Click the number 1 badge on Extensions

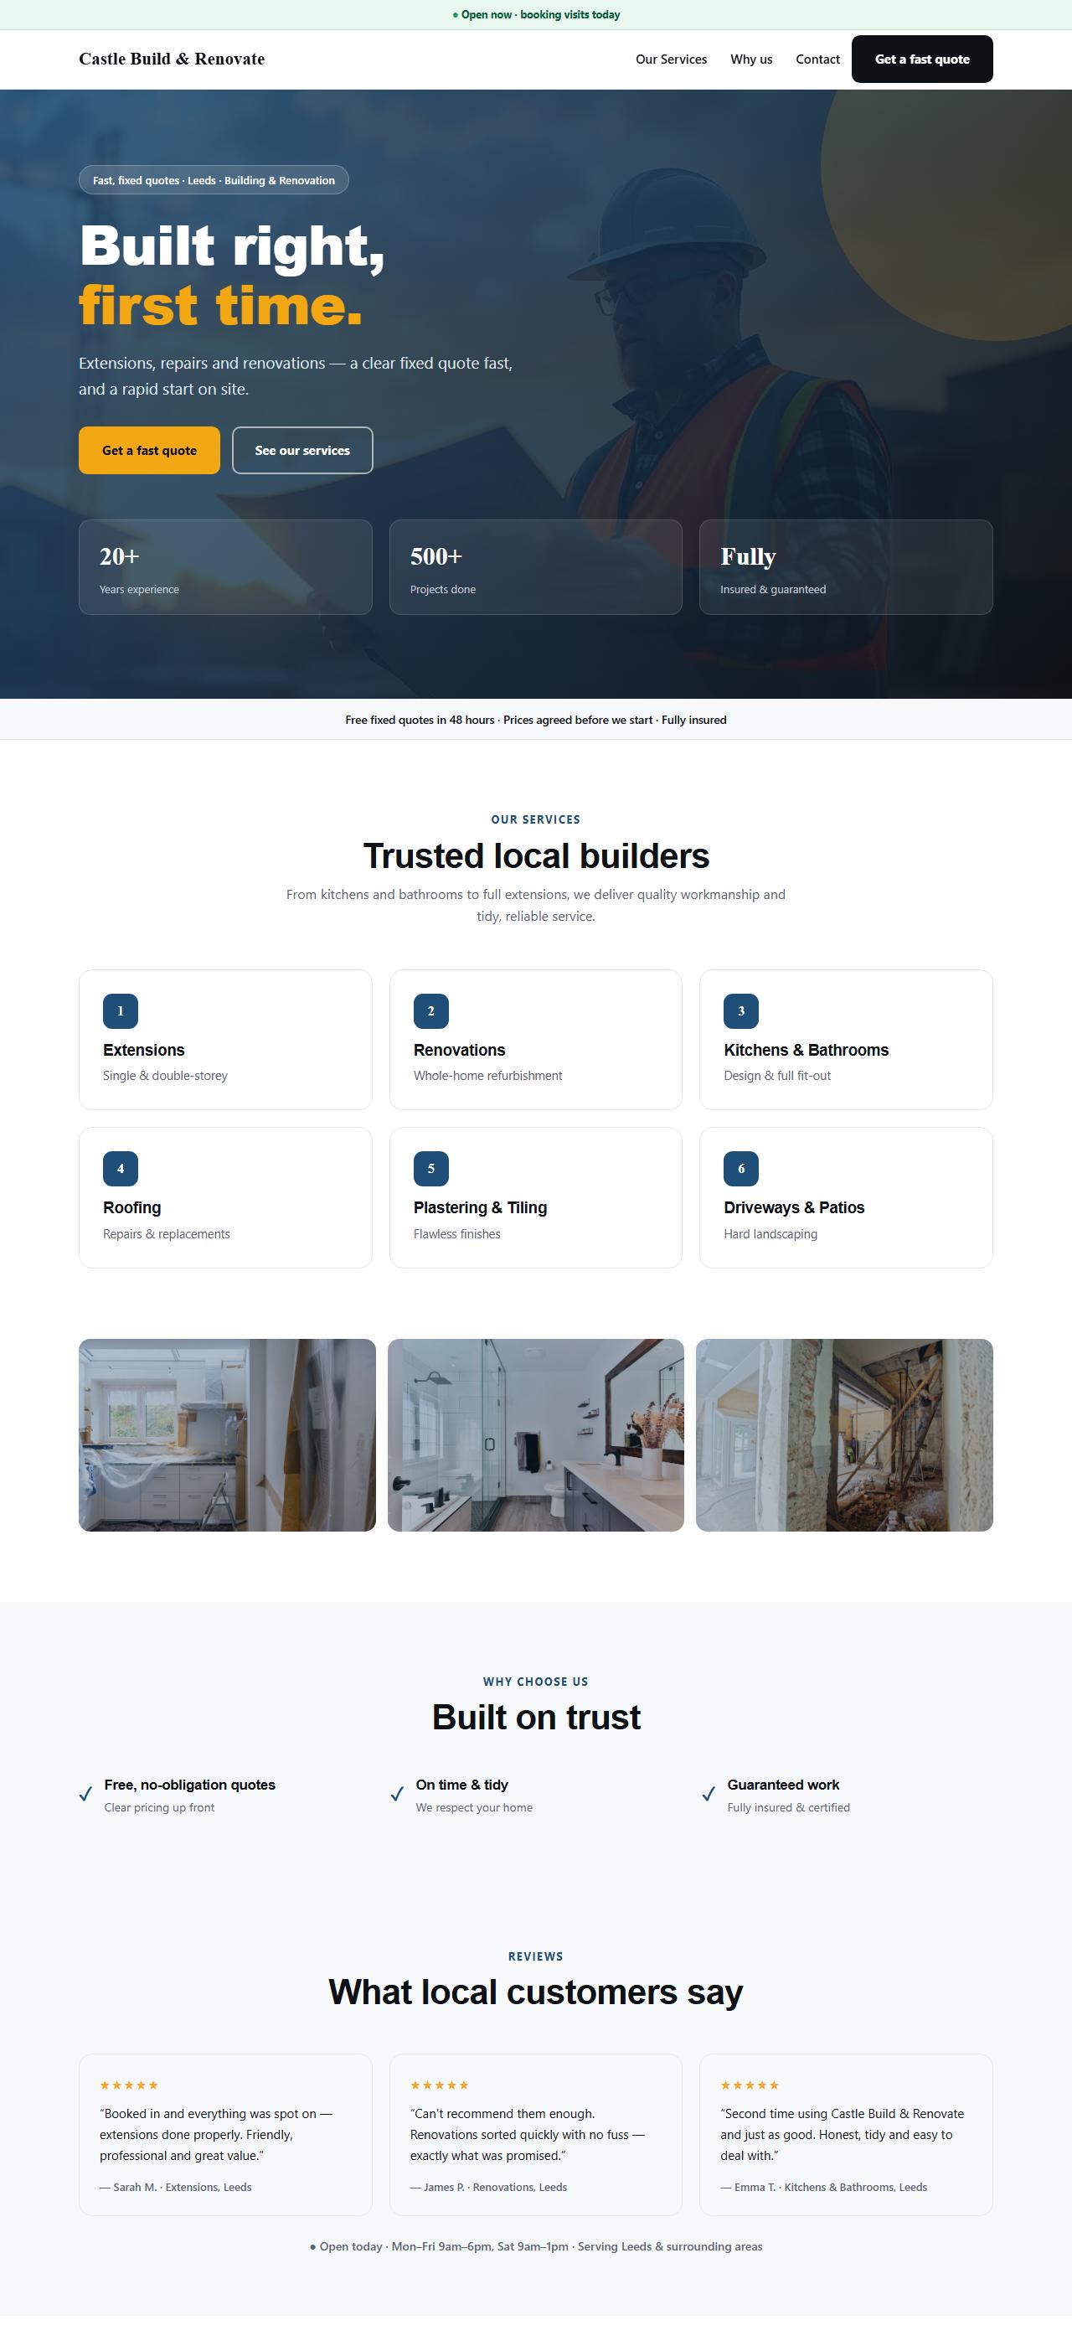click(x=120, y=1011)
